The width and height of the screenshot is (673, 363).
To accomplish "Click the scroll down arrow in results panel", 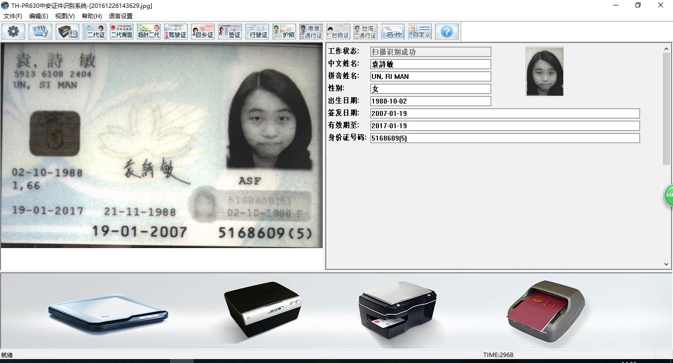I will [667, 264].
